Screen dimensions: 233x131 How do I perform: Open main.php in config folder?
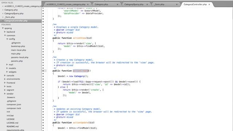pos(16,53)
